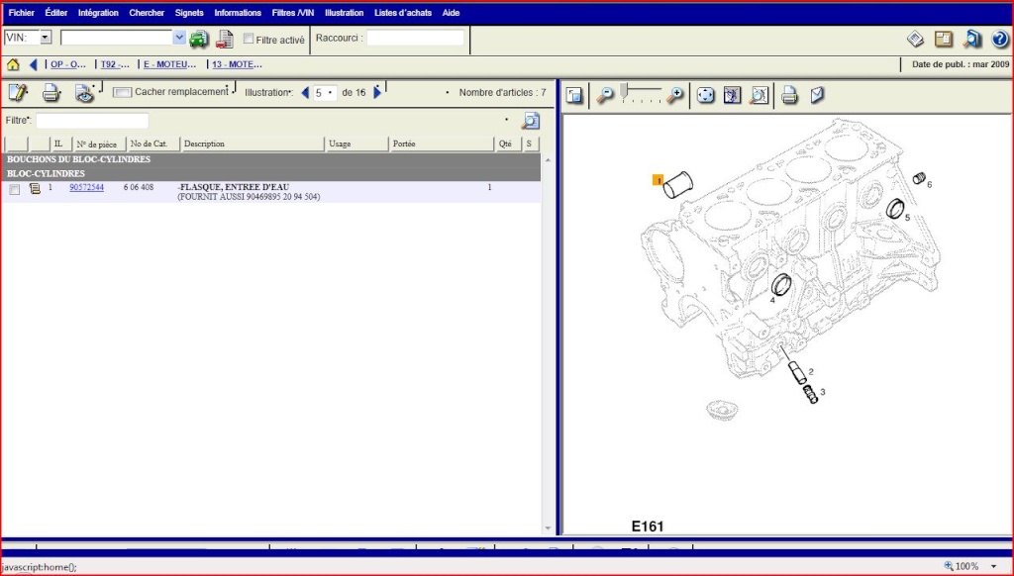Click the IL column header
Screen dimensions: 1014x576
coord(60,144)
